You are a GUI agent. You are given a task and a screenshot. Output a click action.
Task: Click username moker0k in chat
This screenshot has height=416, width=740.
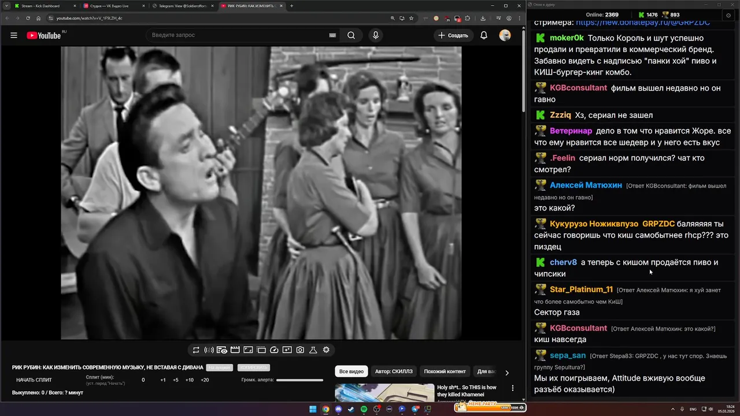[x=567, y=38]
